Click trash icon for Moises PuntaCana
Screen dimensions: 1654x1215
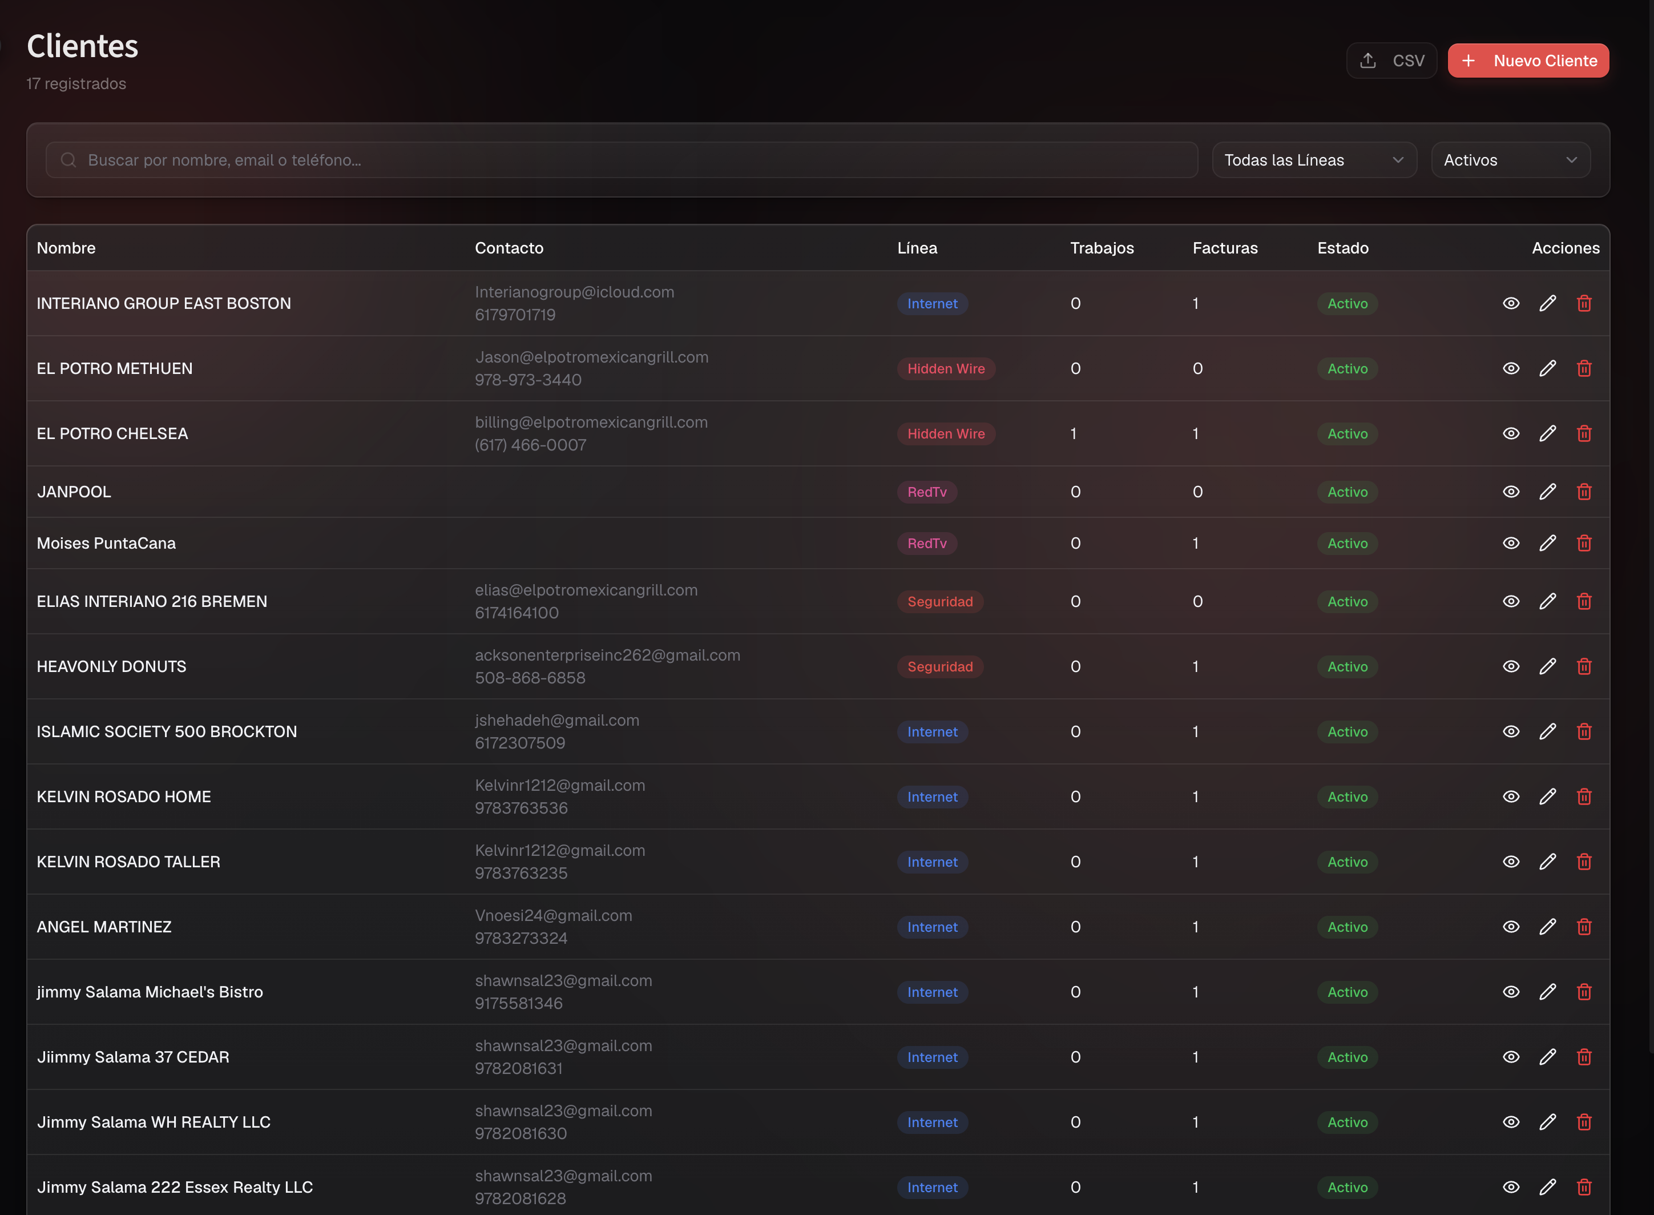click(1584, 543)
